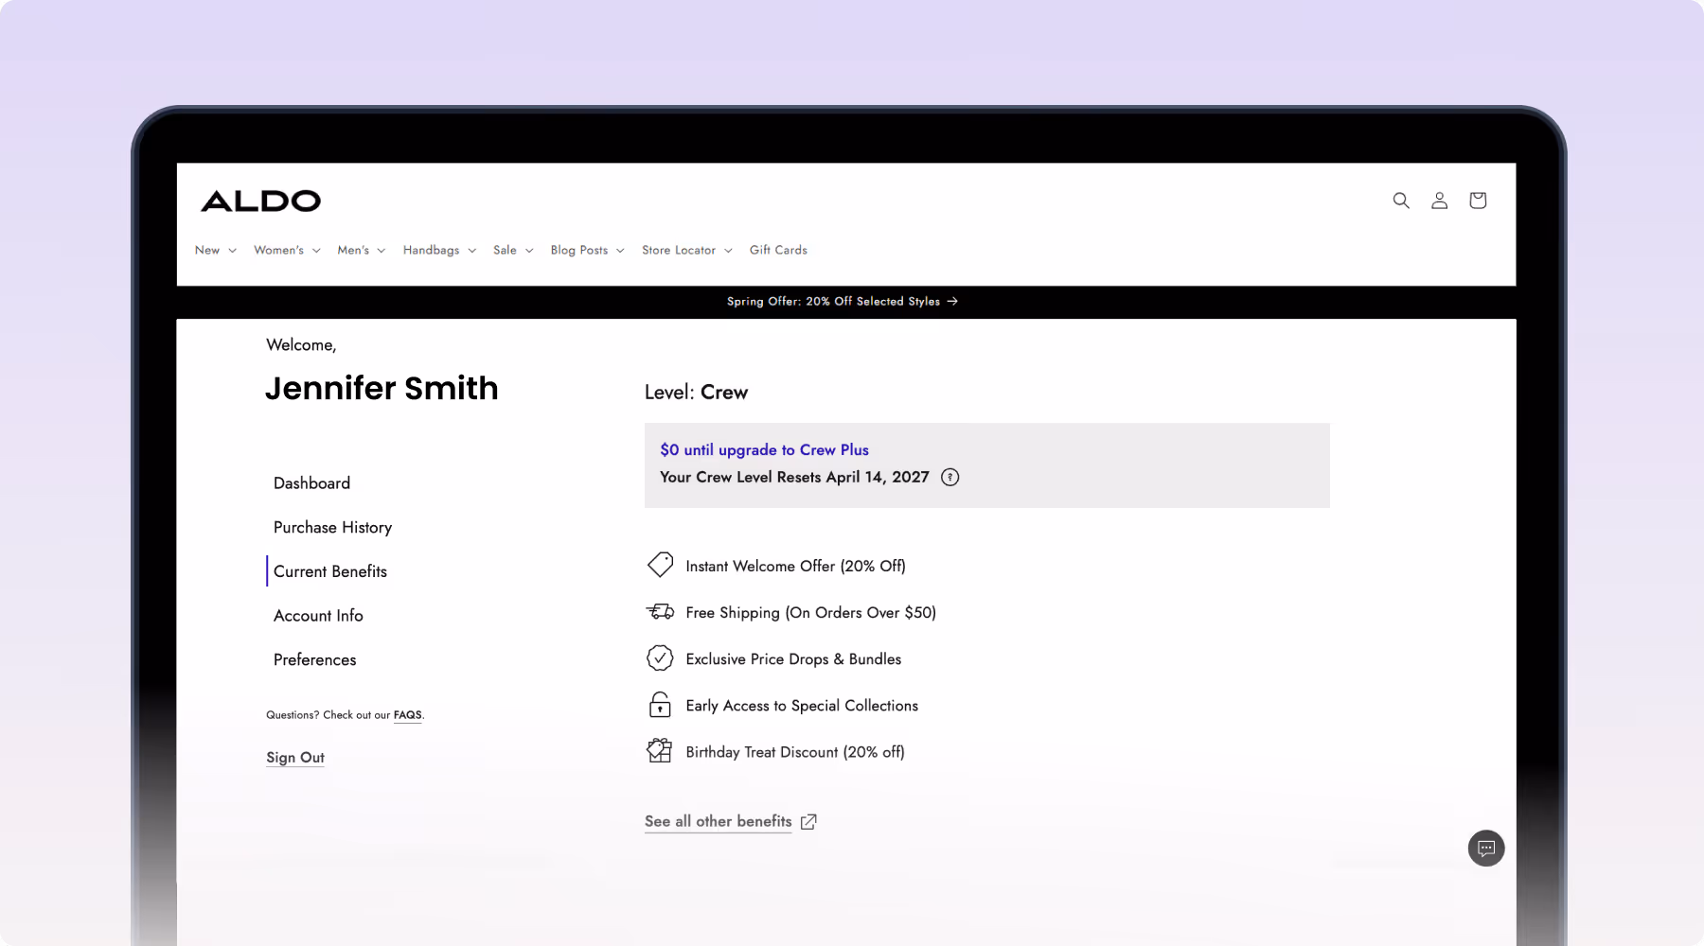Click Instant Welcome Offer (20% Off) text

tap(795, 567)
